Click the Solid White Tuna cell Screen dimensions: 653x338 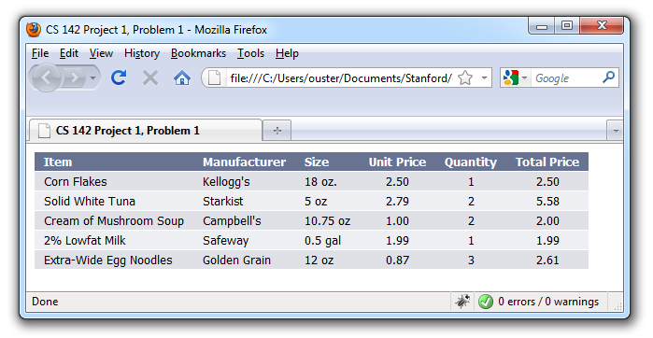pos(90,201)
